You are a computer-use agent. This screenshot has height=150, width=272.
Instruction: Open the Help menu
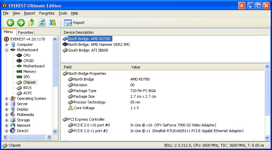click(x=75, y=13)
